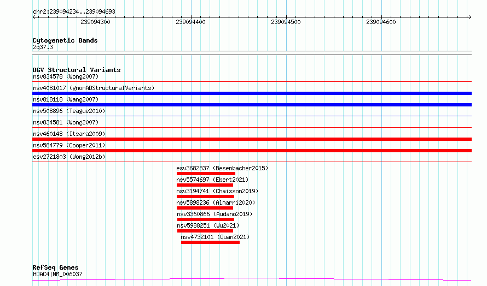Open nsv460148 (Itsara2009) variant label
This screenshot has height=286, width=487.
coord(69,134)
